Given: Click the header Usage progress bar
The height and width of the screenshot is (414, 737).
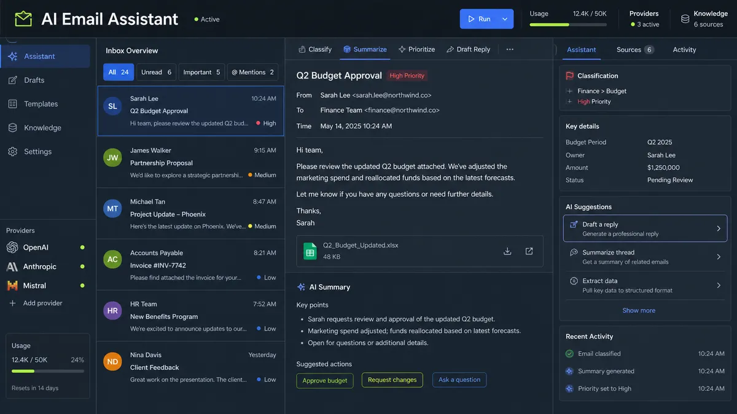Looking at the screenshot, I should coord(568,25).
